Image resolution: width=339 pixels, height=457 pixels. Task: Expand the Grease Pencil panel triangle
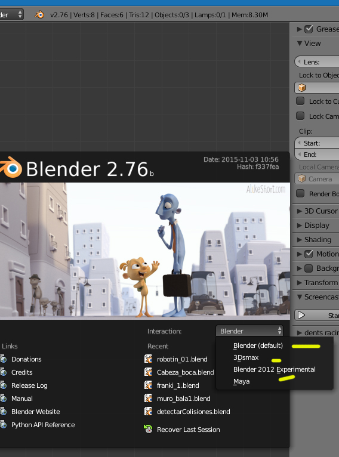pyautogui.click(x=300, y=29)
